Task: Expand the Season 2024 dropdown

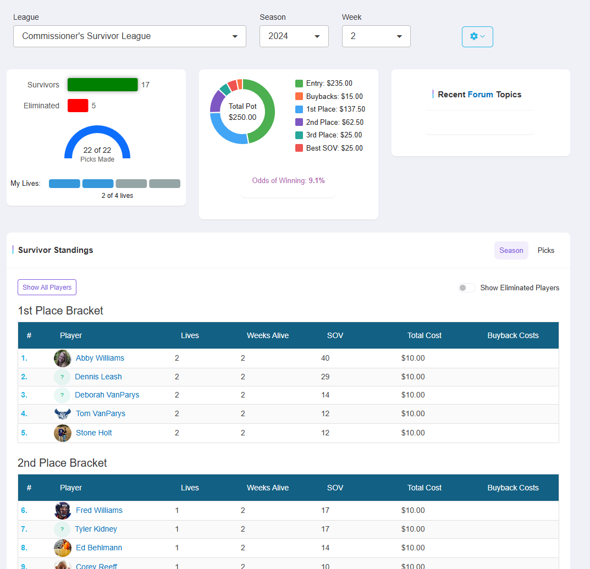Action: tap(294, 36)
